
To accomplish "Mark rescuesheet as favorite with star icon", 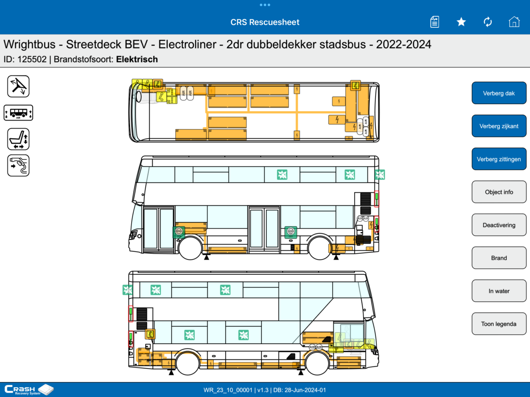I will 461,22.
